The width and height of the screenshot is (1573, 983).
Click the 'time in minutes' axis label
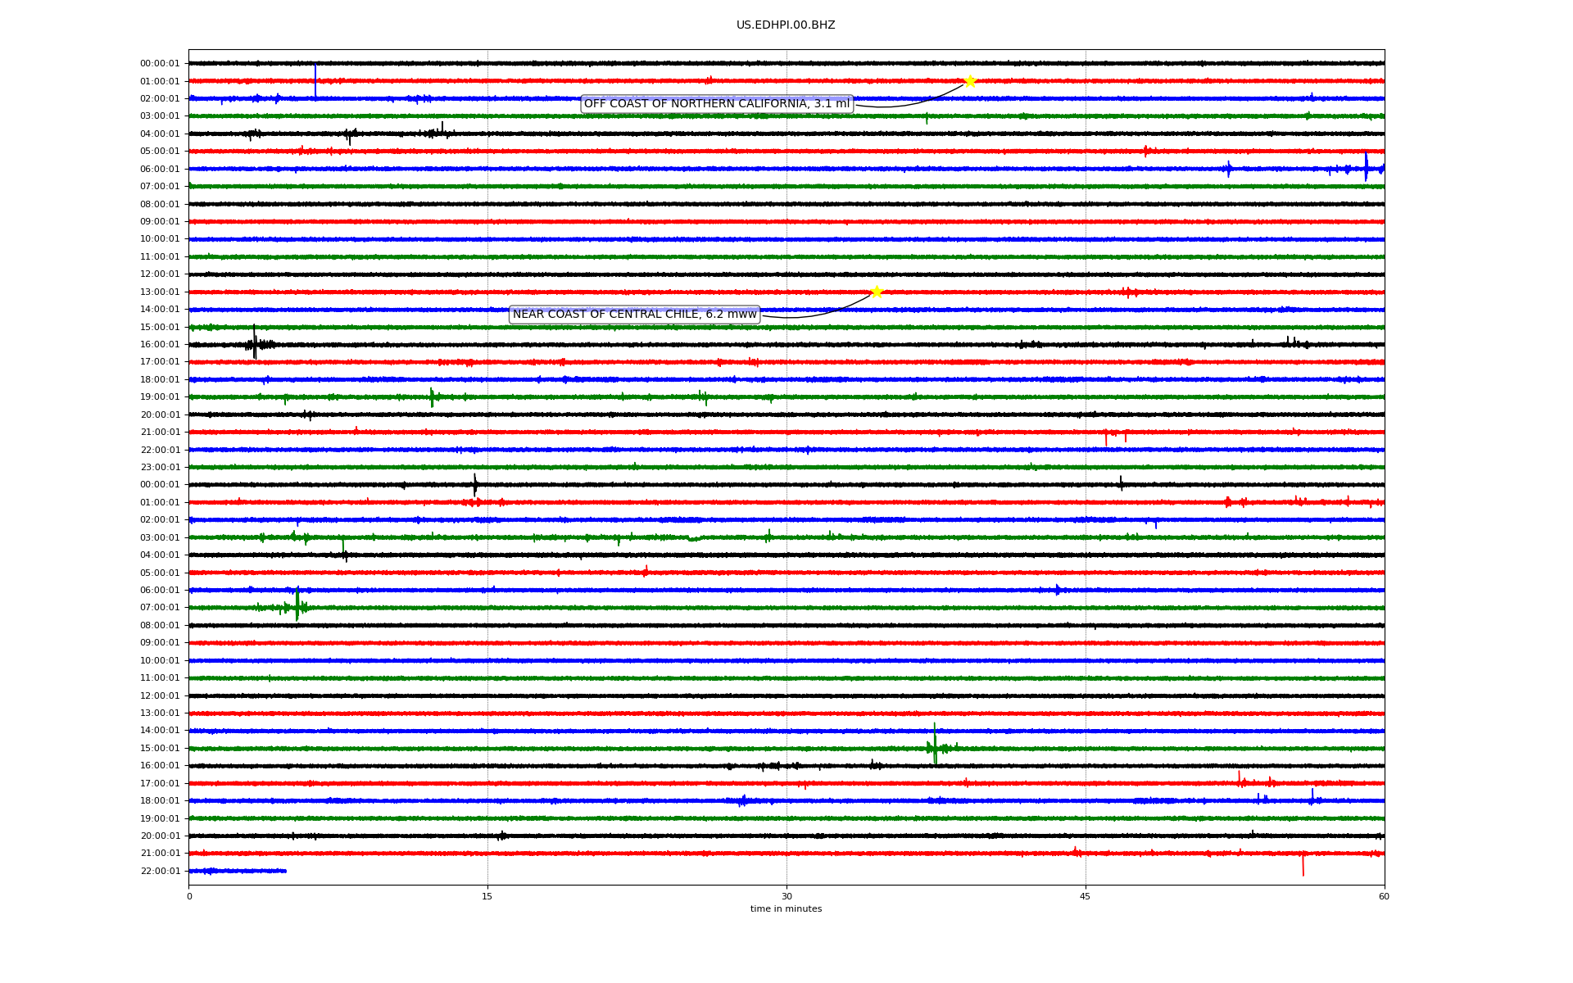(786, 909)
